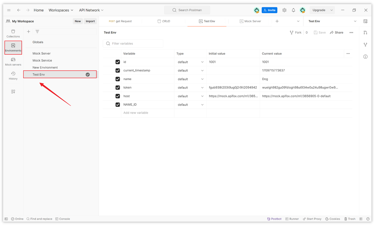
Task: Click the user avatar next to Upgrade
Action: tap(303, 10)
